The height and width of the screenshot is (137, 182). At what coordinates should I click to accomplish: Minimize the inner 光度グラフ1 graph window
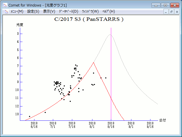point(166,12)
